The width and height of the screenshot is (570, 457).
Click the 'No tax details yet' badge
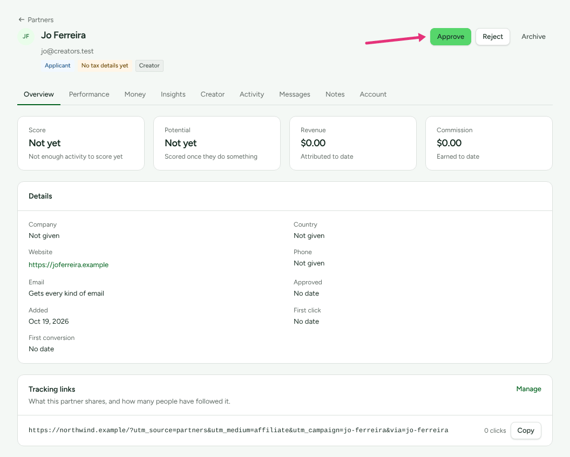click(x=105, y=66)
